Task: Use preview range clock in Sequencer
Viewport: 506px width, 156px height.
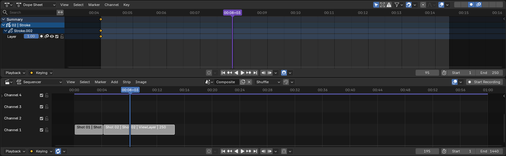Action: tap(444, 151)
